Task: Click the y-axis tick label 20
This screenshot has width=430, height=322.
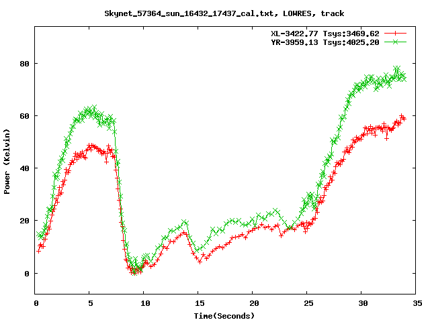Action: [24, 221]
